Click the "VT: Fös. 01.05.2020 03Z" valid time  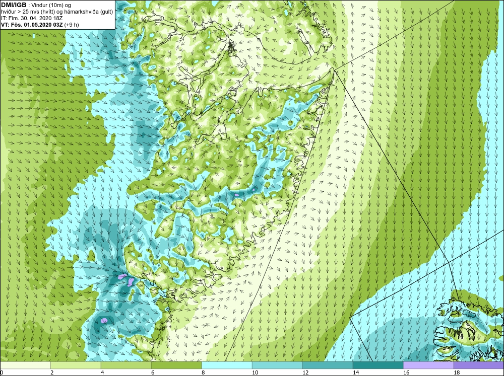[x=32, y=24]
